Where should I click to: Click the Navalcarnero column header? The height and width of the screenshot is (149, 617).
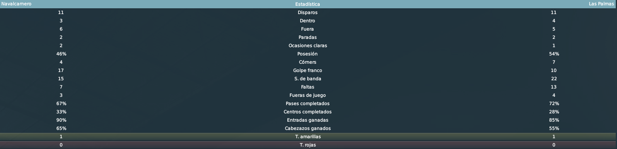pos(17,4)
